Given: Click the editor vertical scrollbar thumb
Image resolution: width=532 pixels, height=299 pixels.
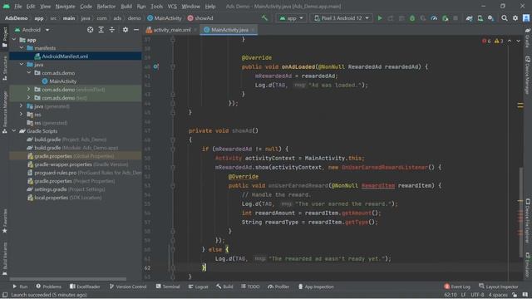Looking at the screenshot, I should 521,213.
